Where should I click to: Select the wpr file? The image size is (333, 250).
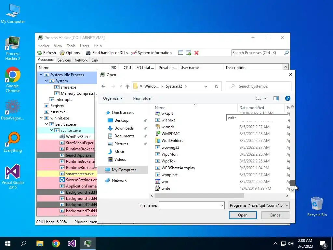[162, 182]
